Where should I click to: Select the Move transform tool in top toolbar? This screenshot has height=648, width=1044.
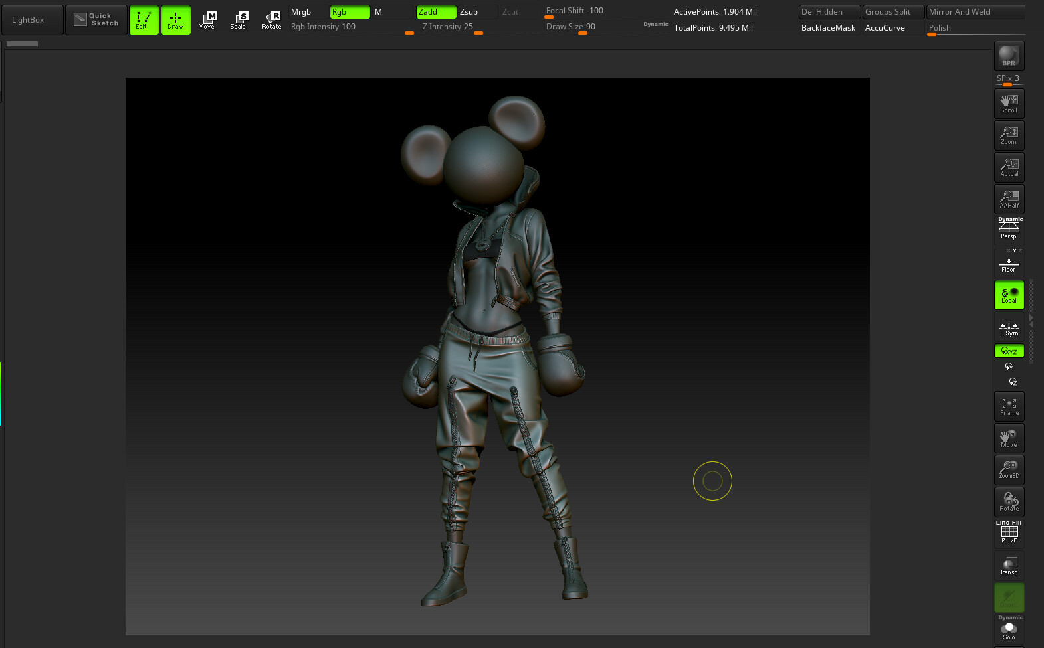[207, 20]
